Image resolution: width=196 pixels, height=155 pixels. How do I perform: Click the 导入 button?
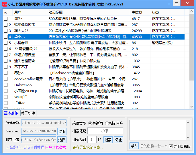(134, 146)
